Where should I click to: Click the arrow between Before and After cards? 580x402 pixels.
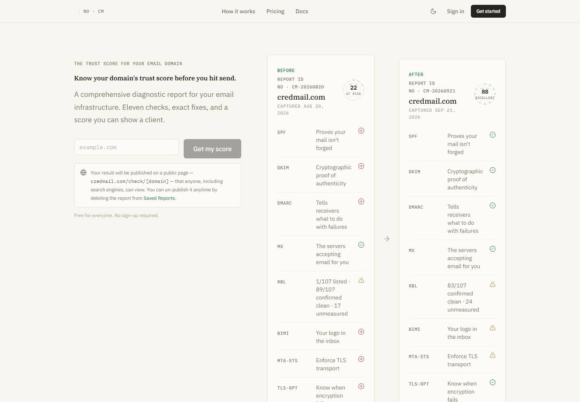387,239
